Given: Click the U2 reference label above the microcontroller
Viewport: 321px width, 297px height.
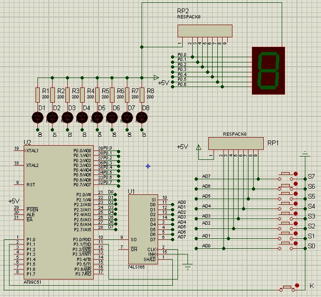Looking at the screenshot, I should pyautogui.click(x=27, y=142).
